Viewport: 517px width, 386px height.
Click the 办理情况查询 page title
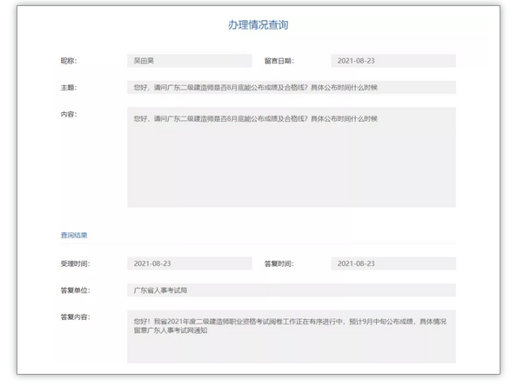[x=258, y=24]
